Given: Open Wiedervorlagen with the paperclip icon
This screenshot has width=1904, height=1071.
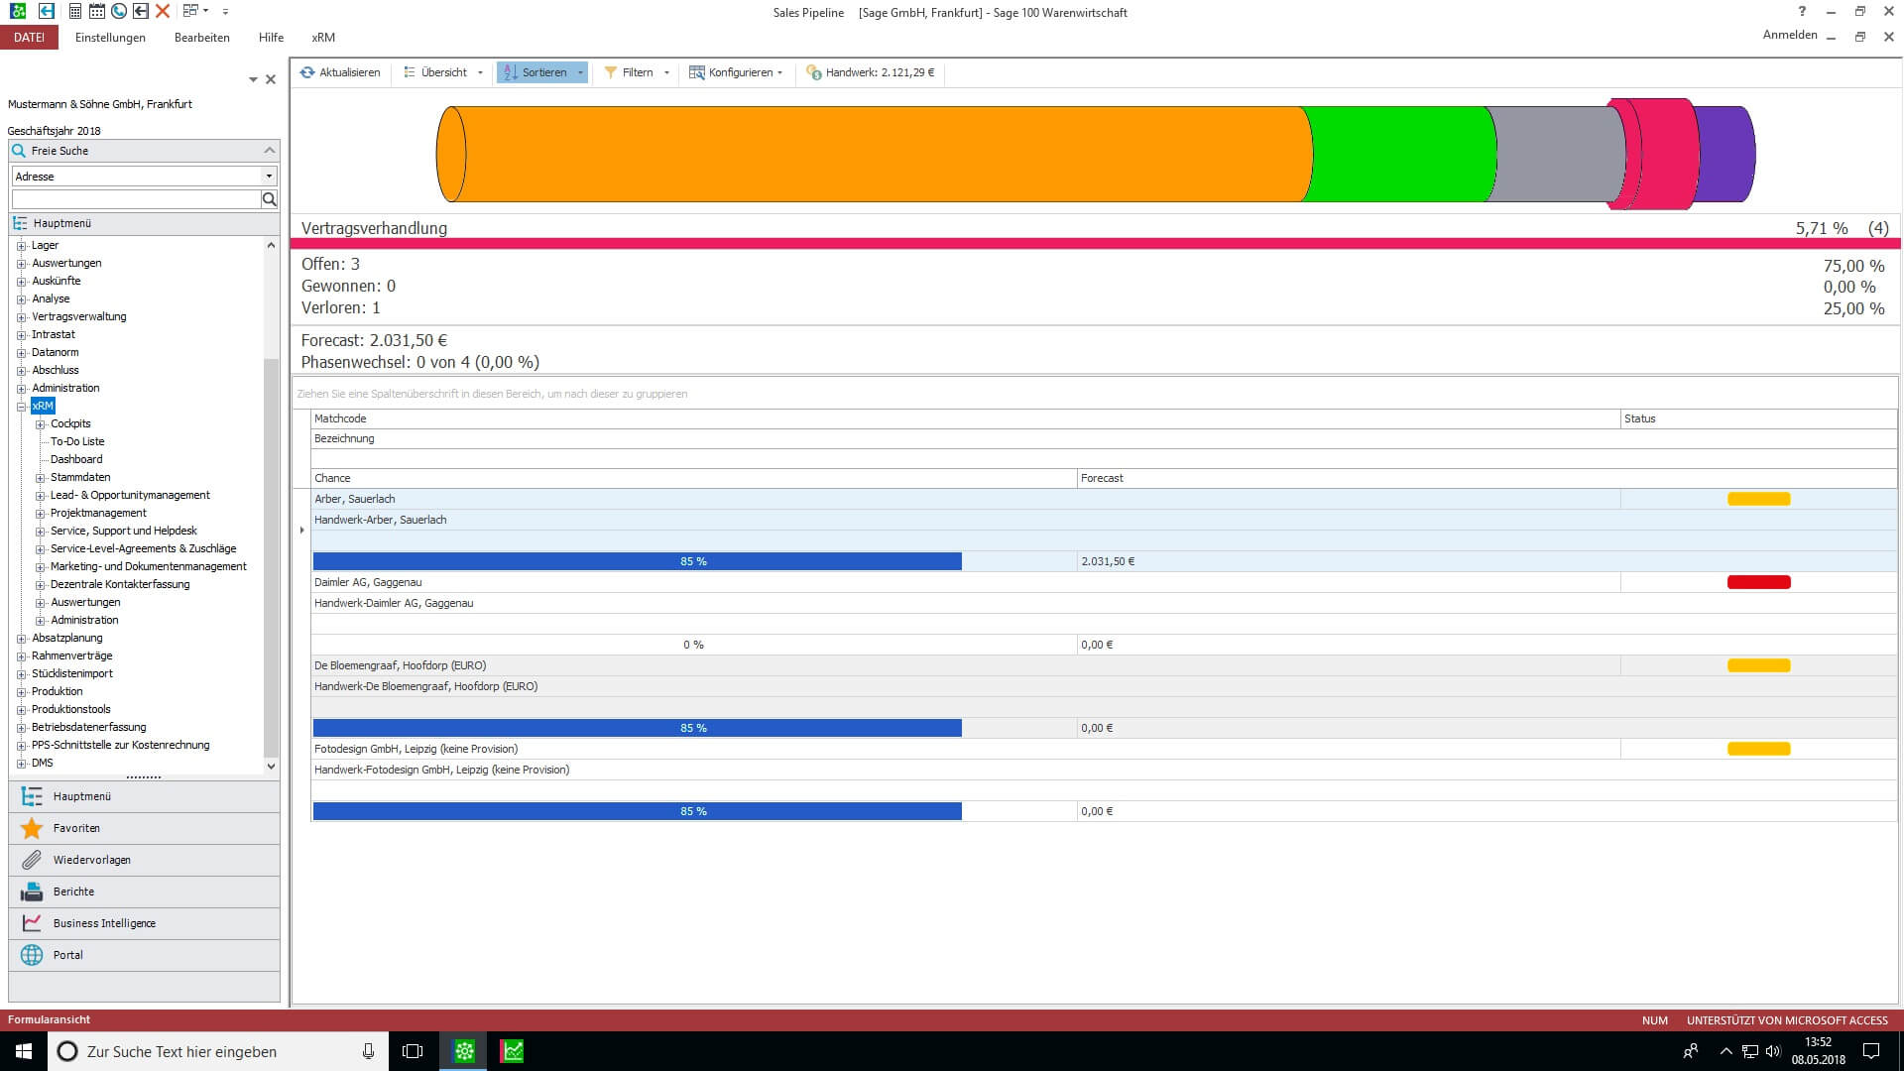Looking at the screenshot, I should (x=144, y=860).
